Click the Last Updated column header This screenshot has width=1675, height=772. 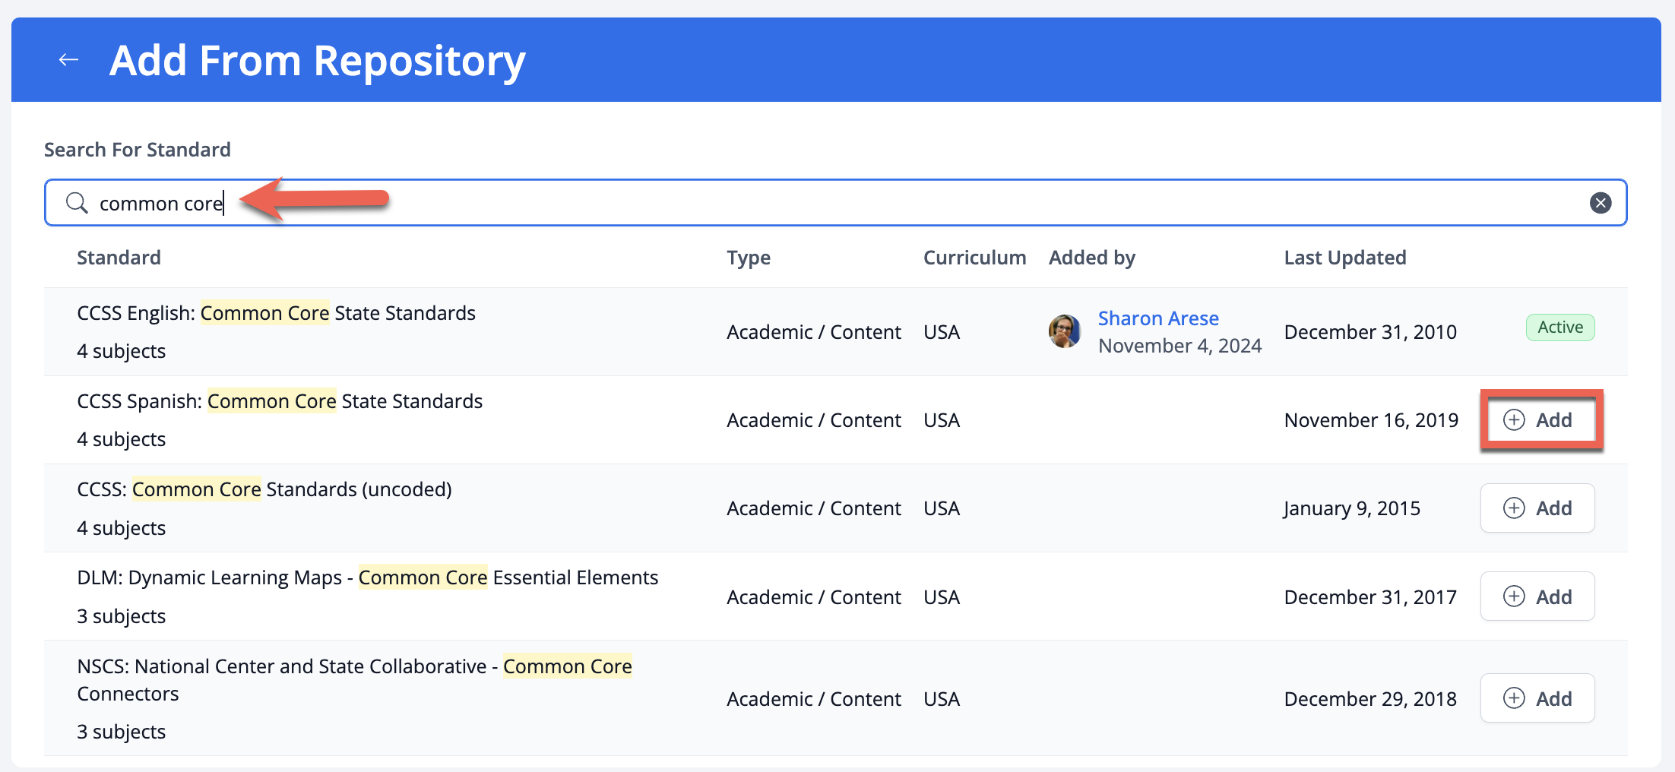[1344, 258]
